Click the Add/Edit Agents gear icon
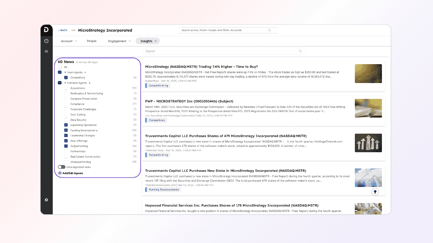This screenshot has height=243, width=433. pos(60,173)
